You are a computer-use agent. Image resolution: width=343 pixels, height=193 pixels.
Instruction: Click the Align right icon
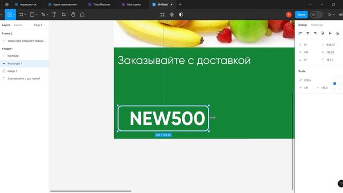pos(315,33)
